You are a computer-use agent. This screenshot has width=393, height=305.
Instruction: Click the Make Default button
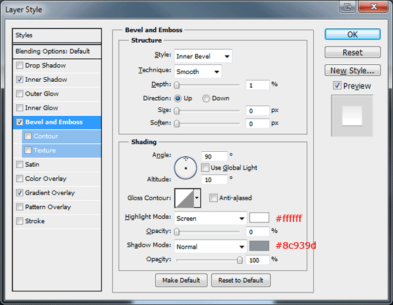(181, 280)
